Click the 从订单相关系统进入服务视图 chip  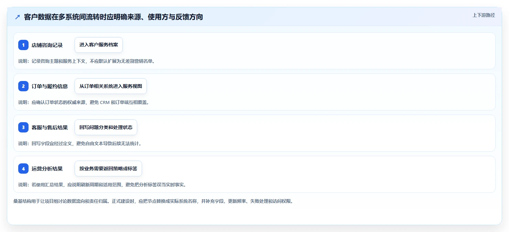(111, 86)
